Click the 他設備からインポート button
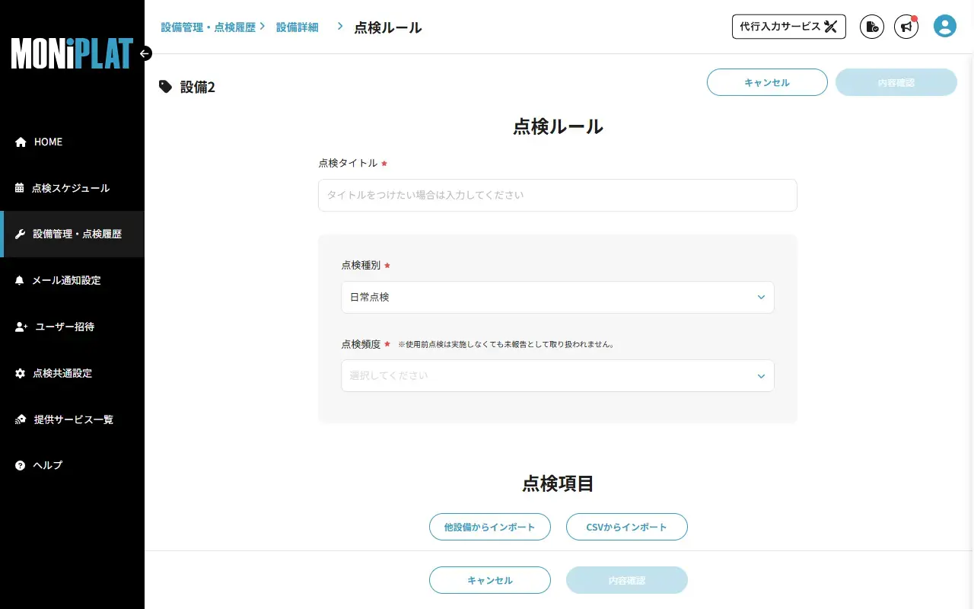Screen dimensions: 974x609 pos(489,526)
